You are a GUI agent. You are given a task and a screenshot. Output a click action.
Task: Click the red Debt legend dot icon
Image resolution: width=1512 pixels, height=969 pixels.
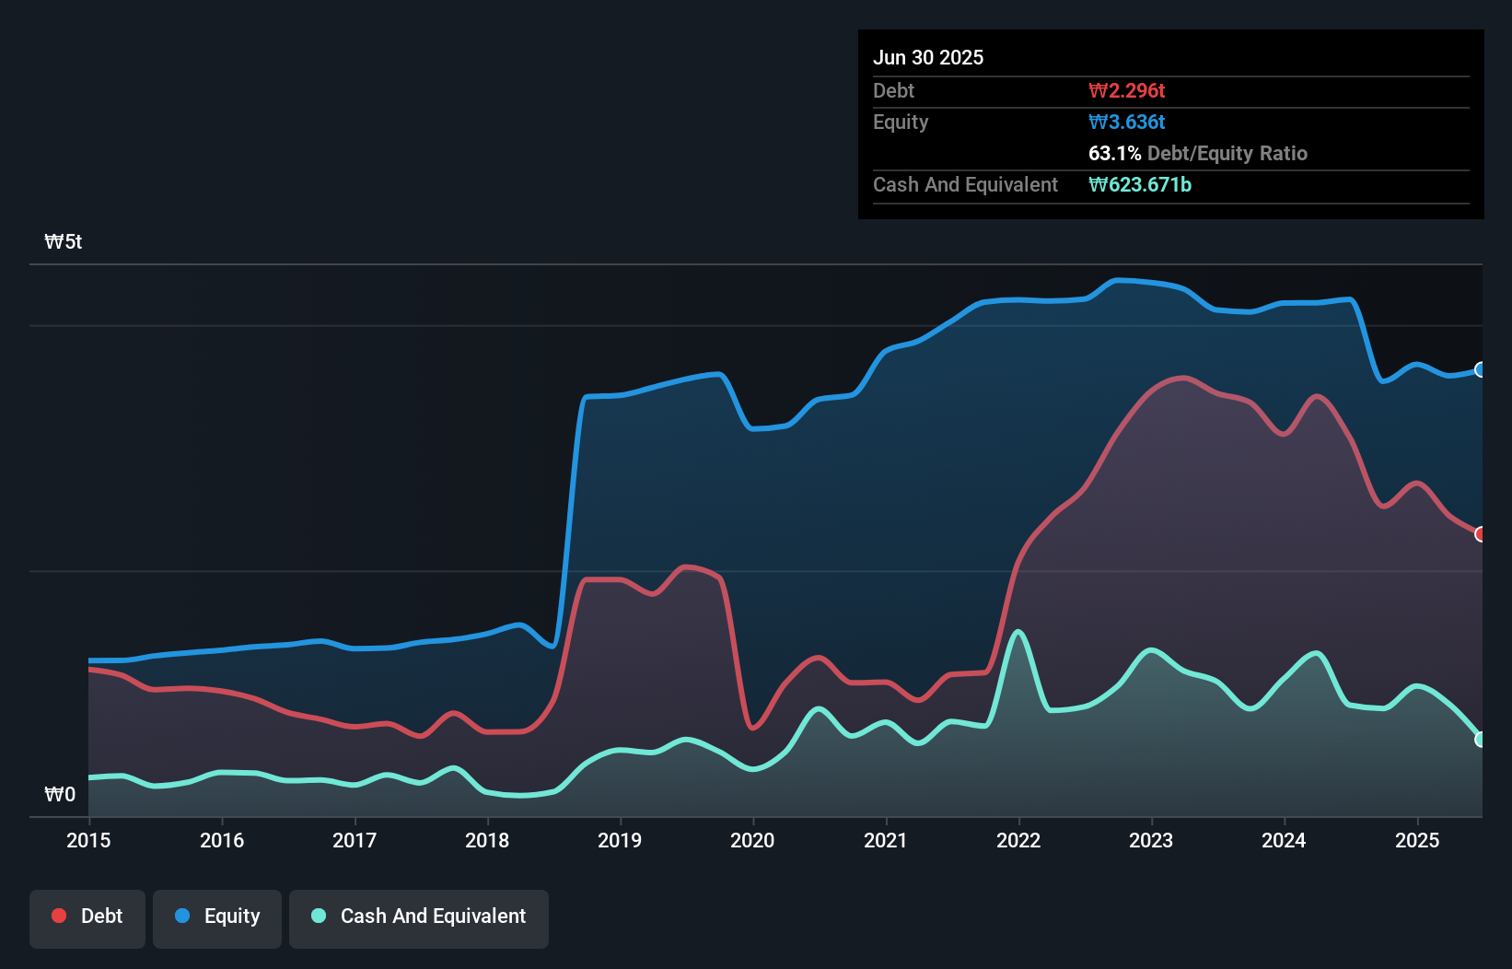click(x=57, y=916)
